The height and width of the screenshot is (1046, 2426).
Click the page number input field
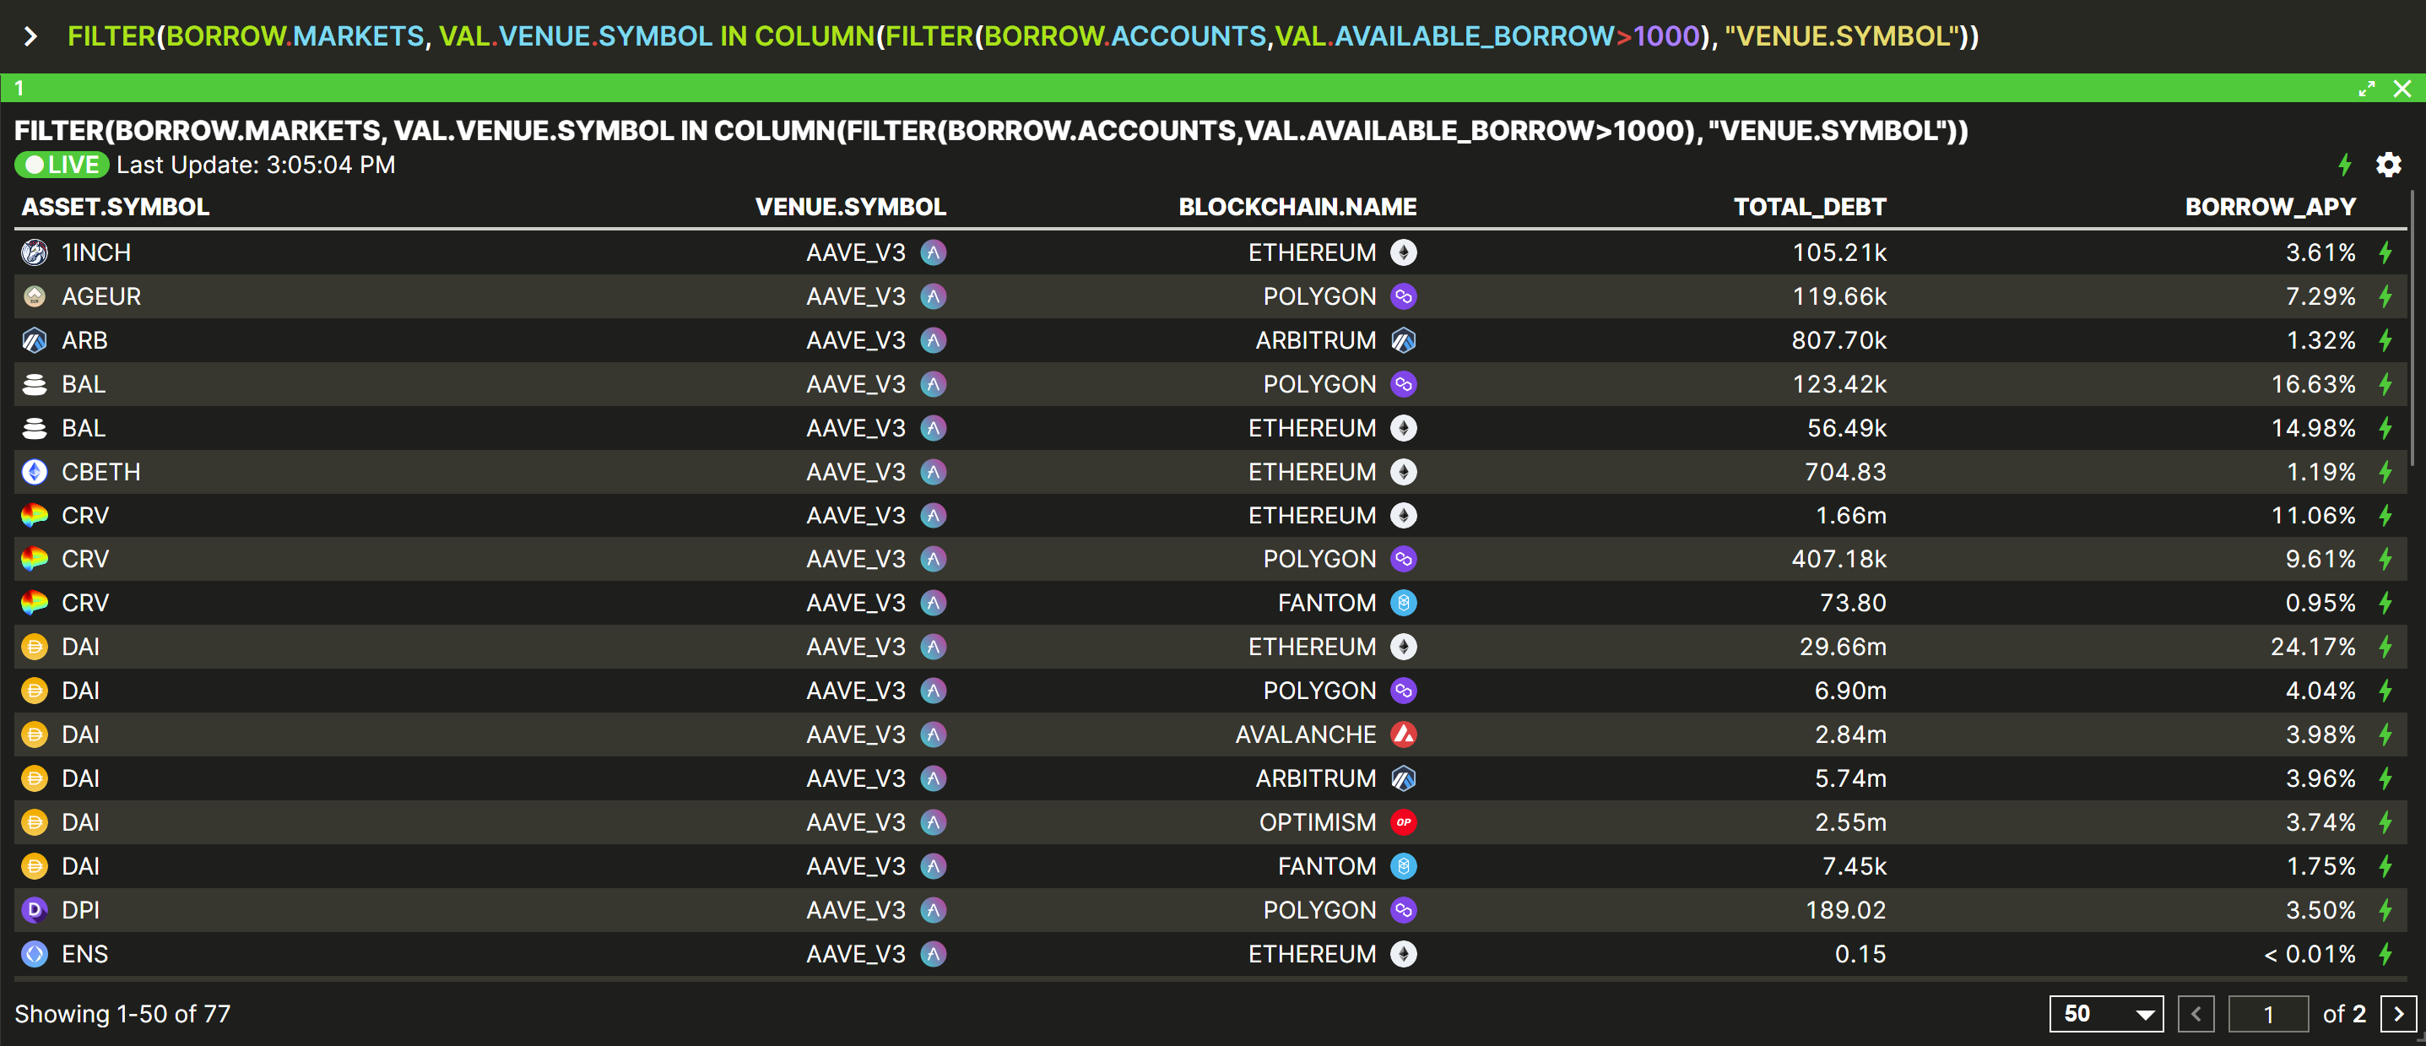(x=2268, y=1014)
